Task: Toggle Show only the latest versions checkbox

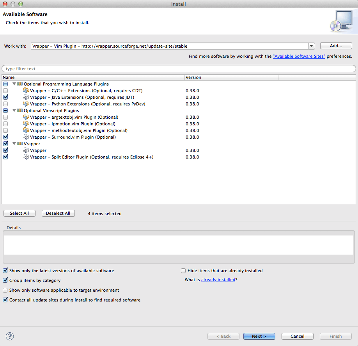Action: coord(5,271)
